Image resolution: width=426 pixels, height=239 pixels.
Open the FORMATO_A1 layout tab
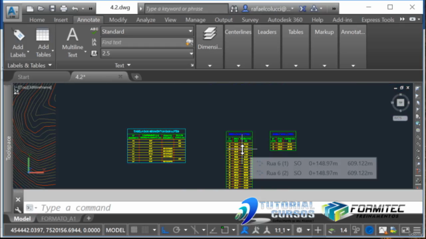59,218
